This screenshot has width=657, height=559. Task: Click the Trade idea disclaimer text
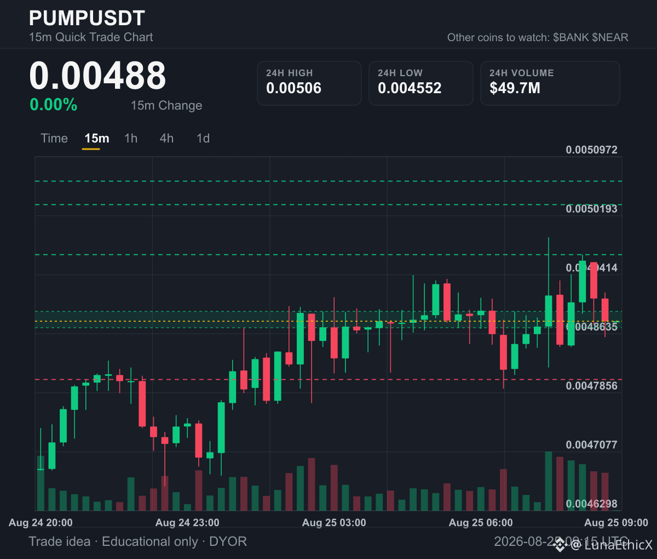(138, 541)
